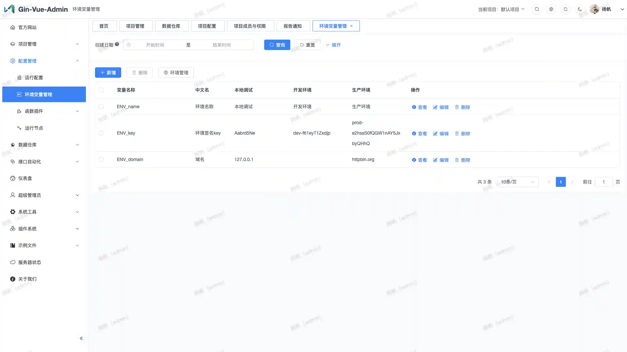Image resolution: width=627 pixels, height=352 pixels.
Task: Toggle dark mode moon icon
Action: click(580, 9)
